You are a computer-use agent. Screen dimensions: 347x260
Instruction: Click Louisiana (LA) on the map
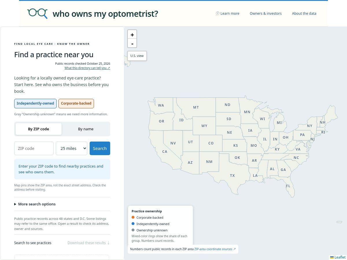point(255,176)
